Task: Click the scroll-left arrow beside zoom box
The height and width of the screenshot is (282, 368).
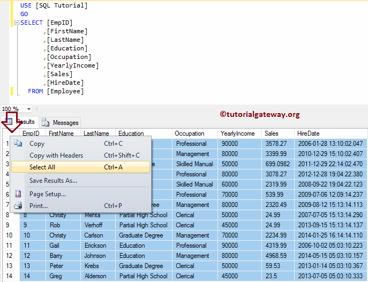Action: [36, 109]
